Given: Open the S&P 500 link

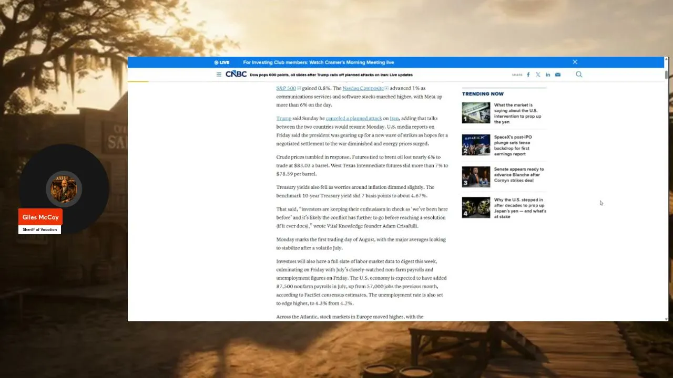Looking at the screenshot, I should pos(286,88).
